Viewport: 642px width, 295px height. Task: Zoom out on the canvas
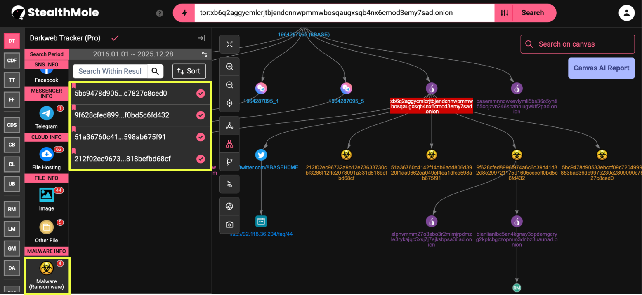tap(229, 85)
